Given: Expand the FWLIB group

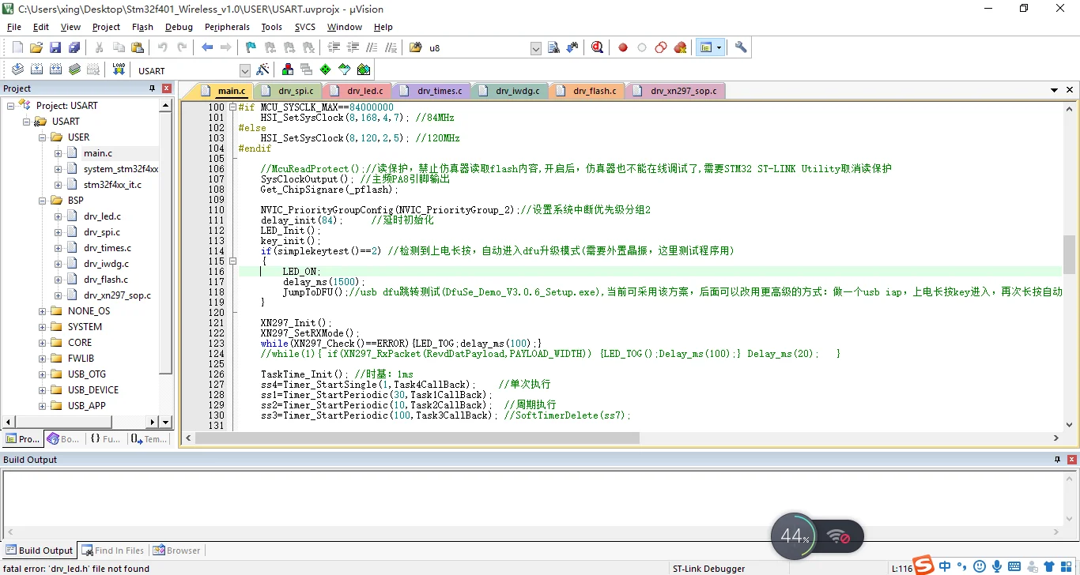Looking at the screenshot, I should [42, 358].
